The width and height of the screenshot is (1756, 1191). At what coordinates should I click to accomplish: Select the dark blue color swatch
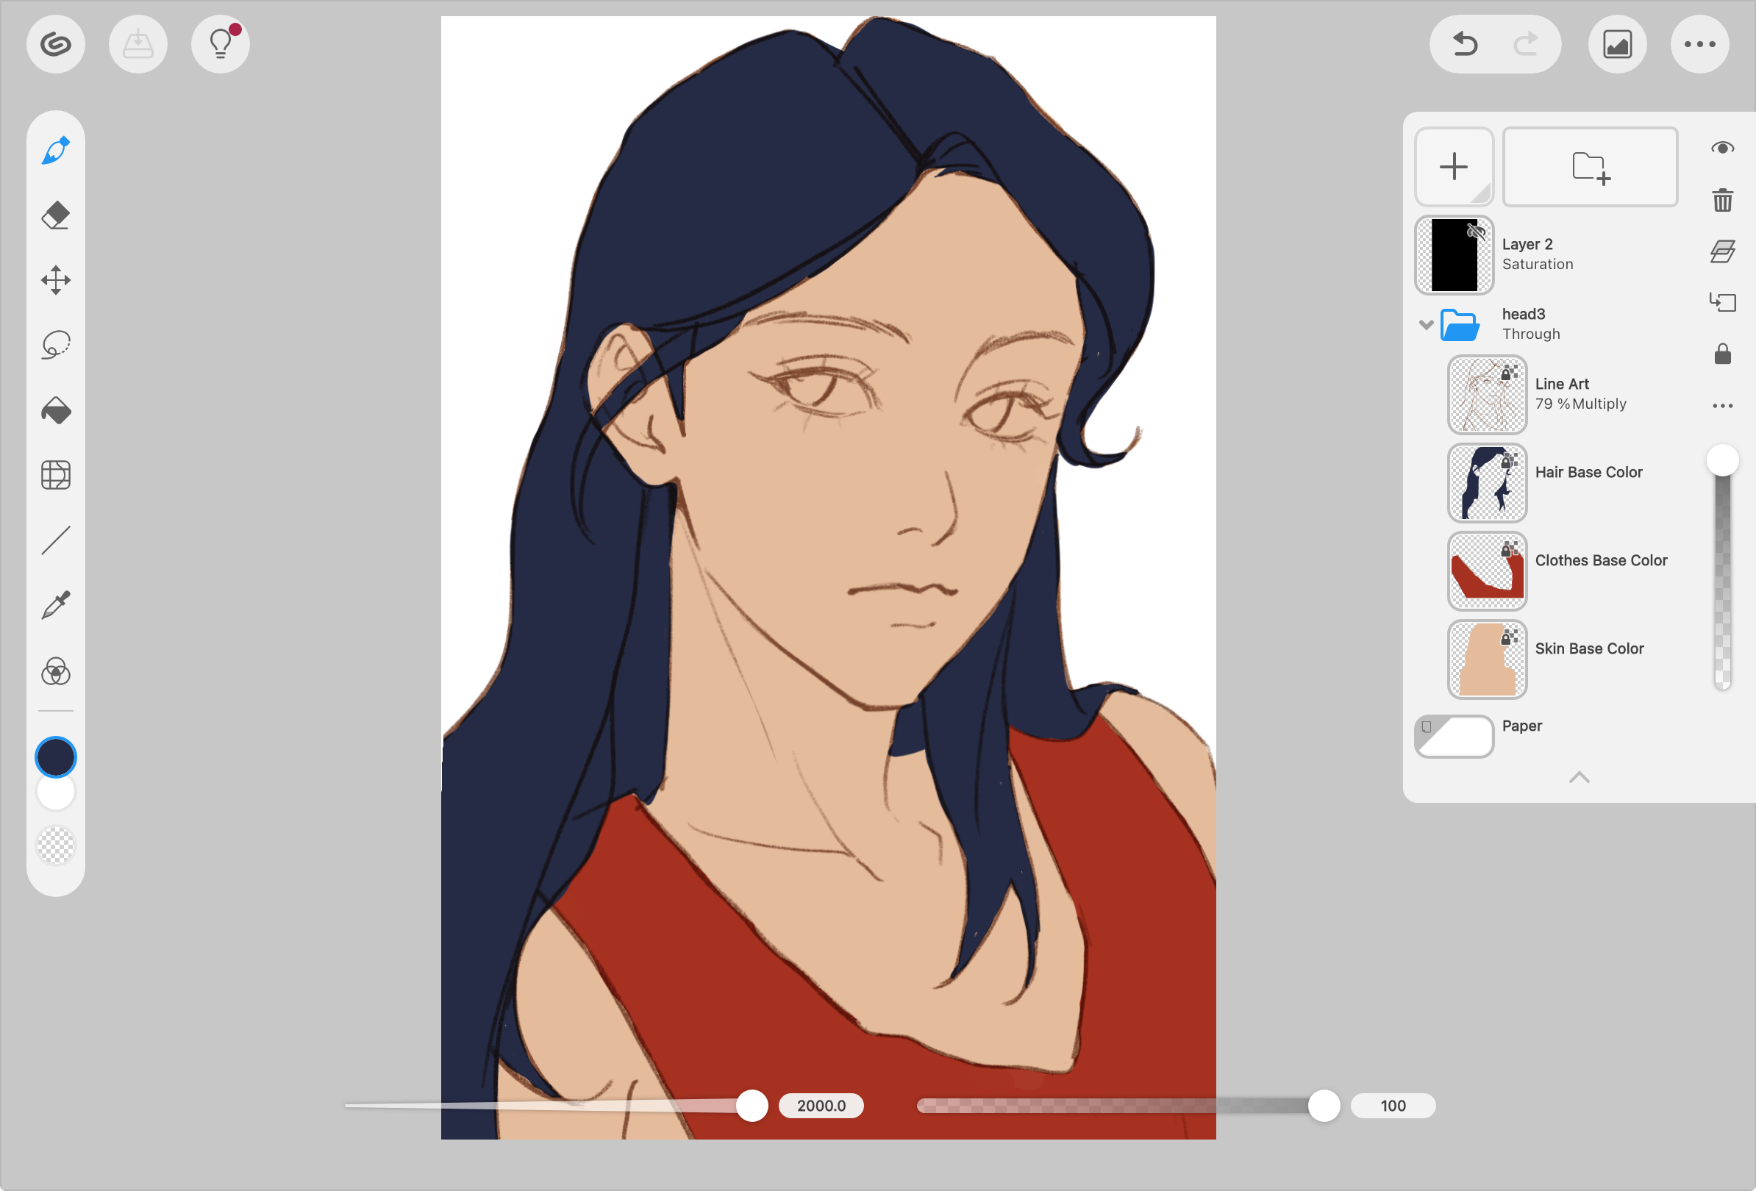(54, 755)
